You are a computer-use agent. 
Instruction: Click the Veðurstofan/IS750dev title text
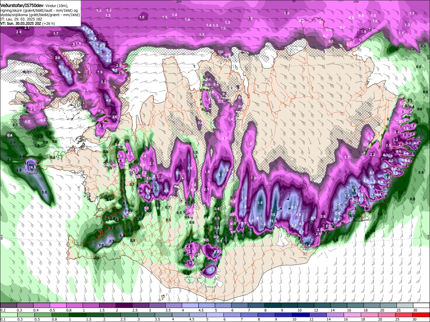click(22, 6)
